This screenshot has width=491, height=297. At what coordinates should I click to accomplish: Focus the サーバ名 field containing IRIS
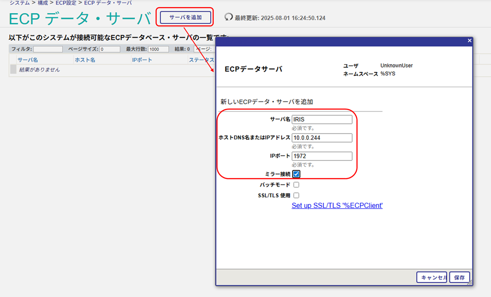point(322,119)
